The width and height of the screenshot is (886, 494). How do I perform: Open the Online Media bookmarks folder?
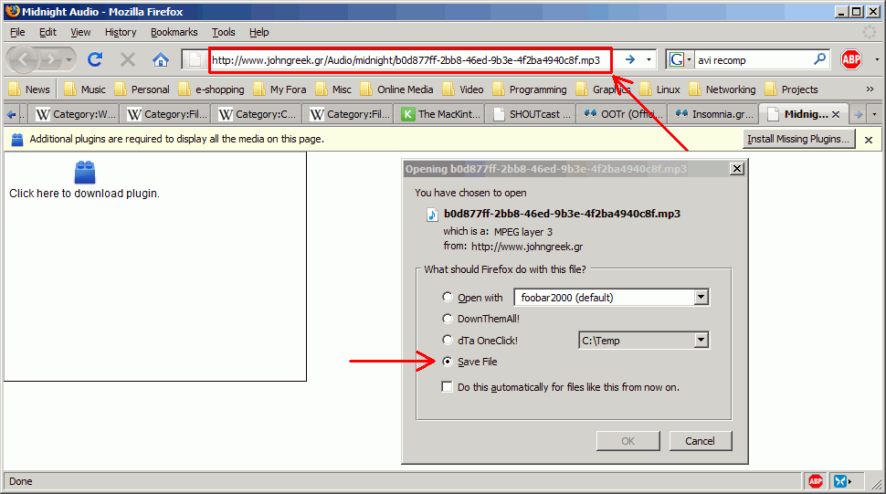tap(396, 89)
